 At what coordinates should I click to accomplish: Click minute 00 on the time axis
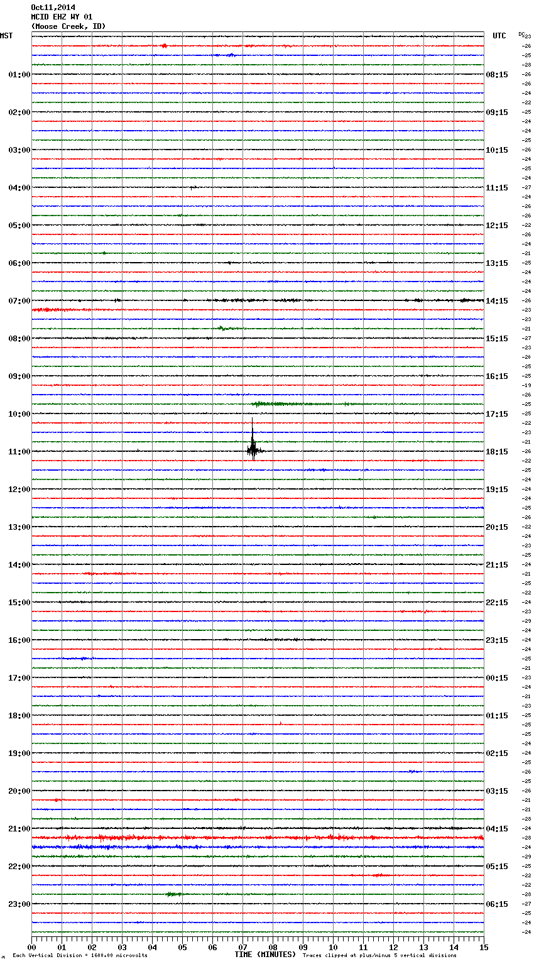click(31, 947)
